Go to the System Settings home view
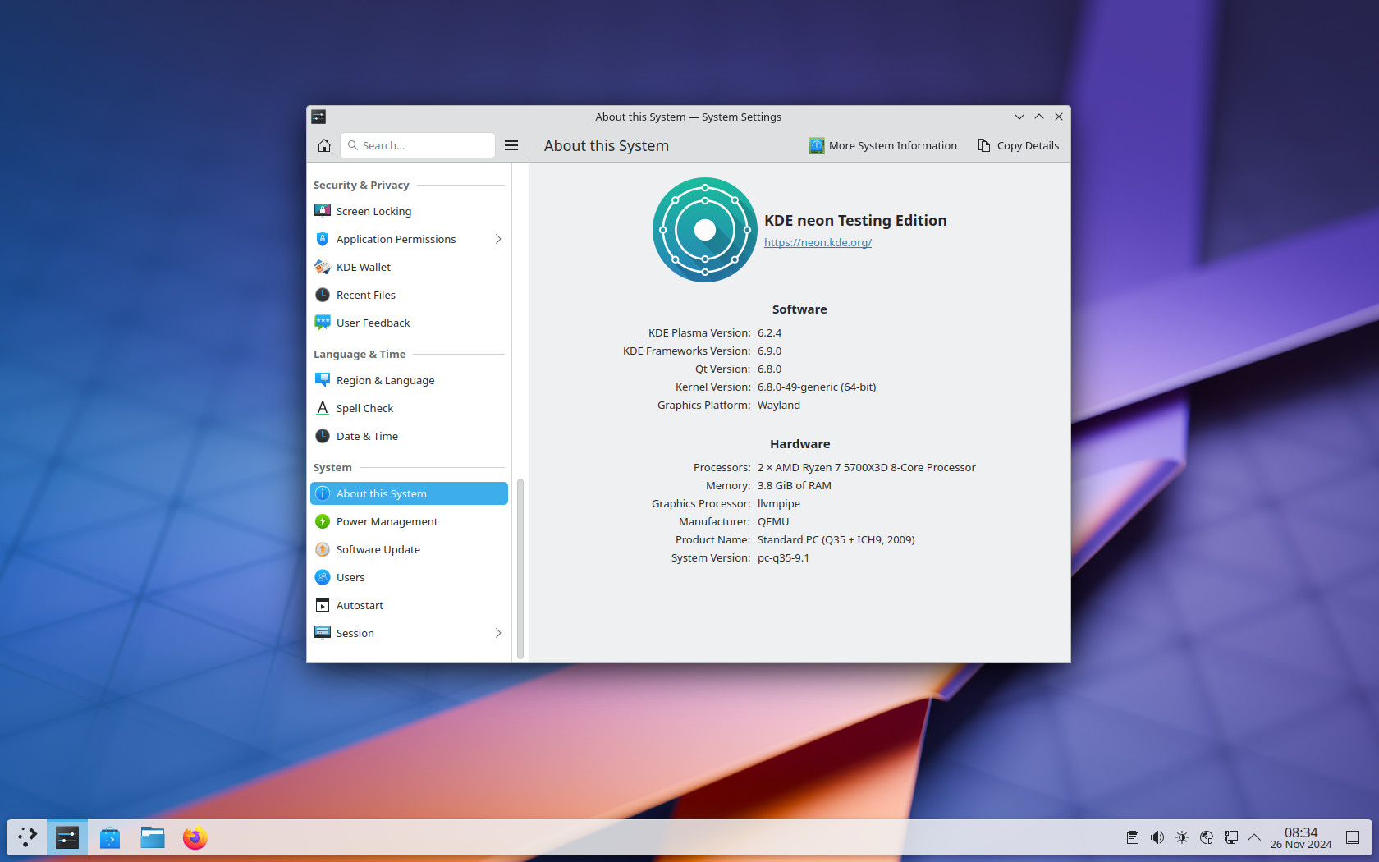 point(324,145)
